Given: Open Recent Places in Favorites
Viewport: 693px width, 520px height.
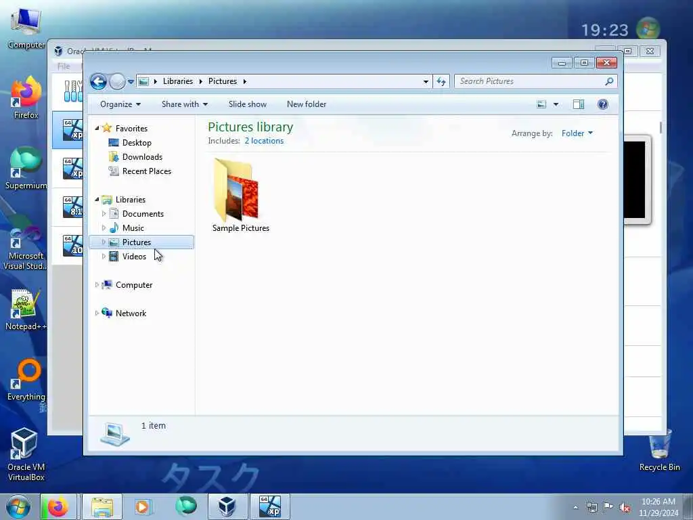Looking at the screenshot, I should [147, 171].
